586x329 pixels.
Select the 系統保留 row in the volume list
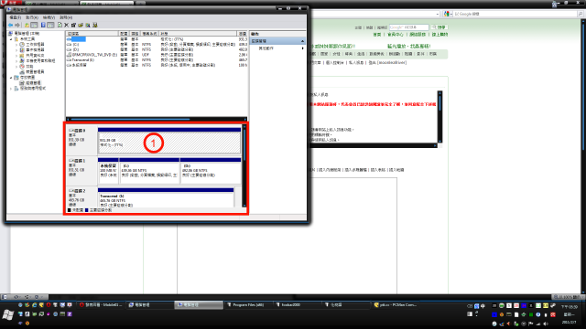pyautogui.click(x=157, y=65)
